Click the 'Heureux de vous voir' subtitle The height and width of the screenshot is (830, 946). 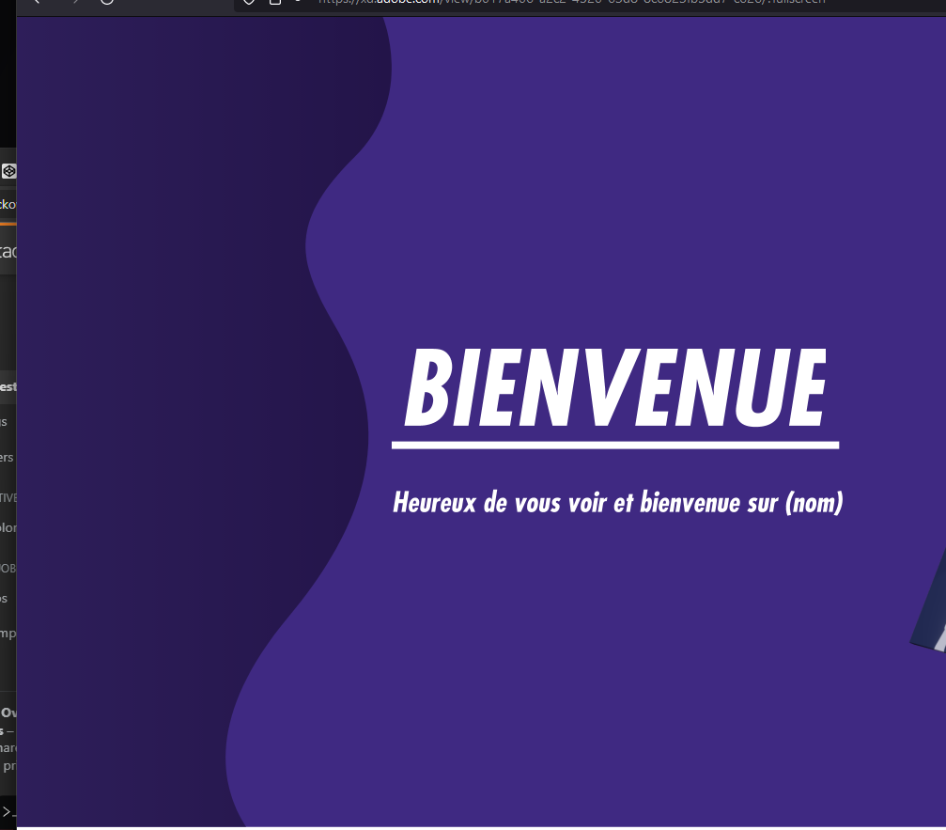(618, 502)
